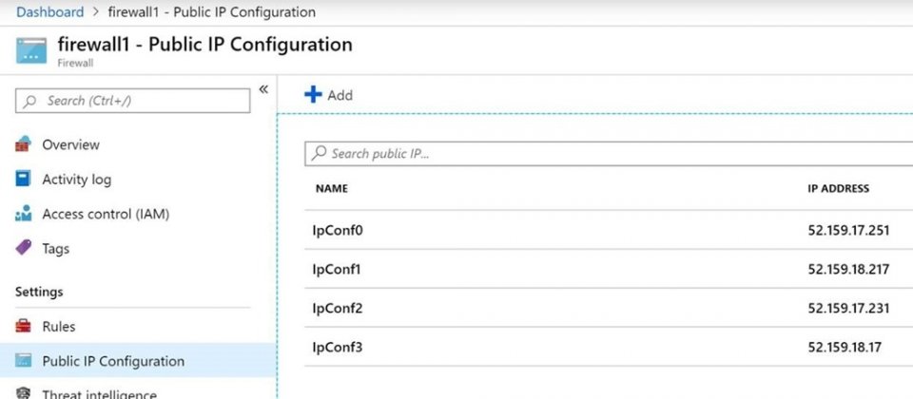Focus the Search (Ctrl+/) sidebar field
The width and height of the screenshot is (913, 399).
(x=133, y=101)
